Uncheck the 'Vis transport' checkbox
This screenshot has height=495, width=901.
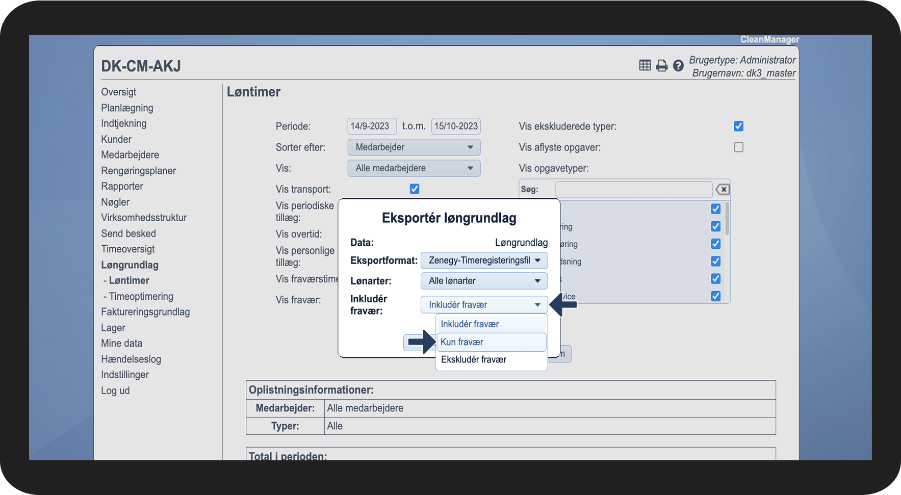coord(415,189)
